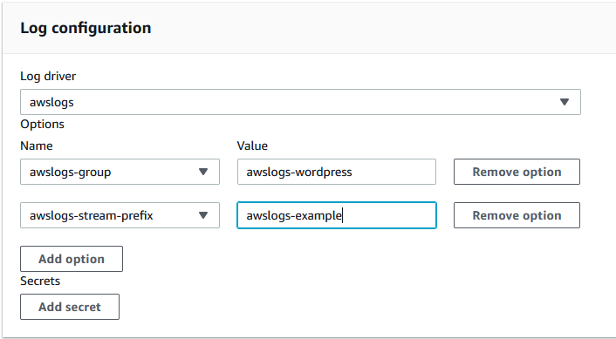The width and height of the screenshot is (616, 339).
Task: Click the selected 'awslogs' text in Log driver
Action: point(51,103)
